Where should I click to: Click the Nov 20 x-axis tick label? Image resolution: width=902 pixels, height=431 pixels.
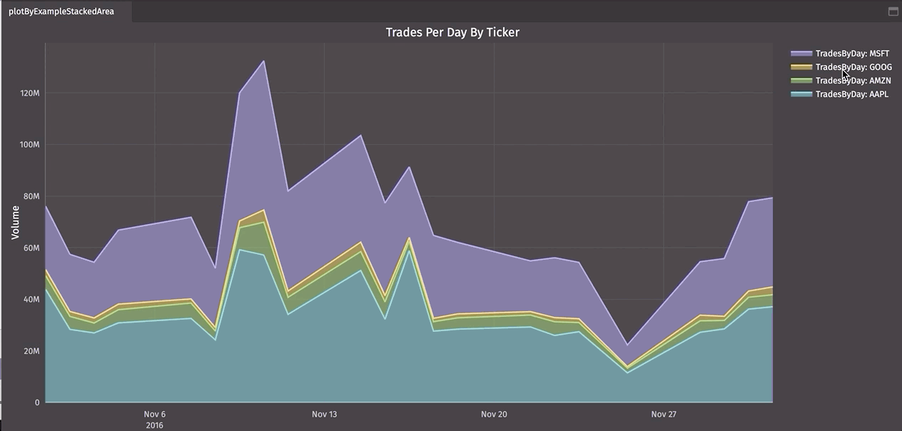click(494, 414)
